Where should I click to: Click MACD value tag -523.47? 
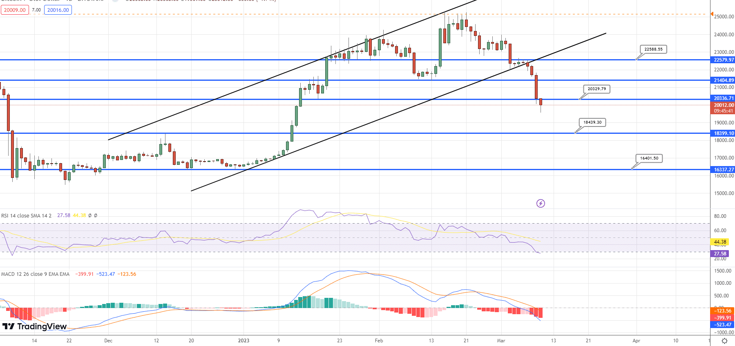pos(722,325)
